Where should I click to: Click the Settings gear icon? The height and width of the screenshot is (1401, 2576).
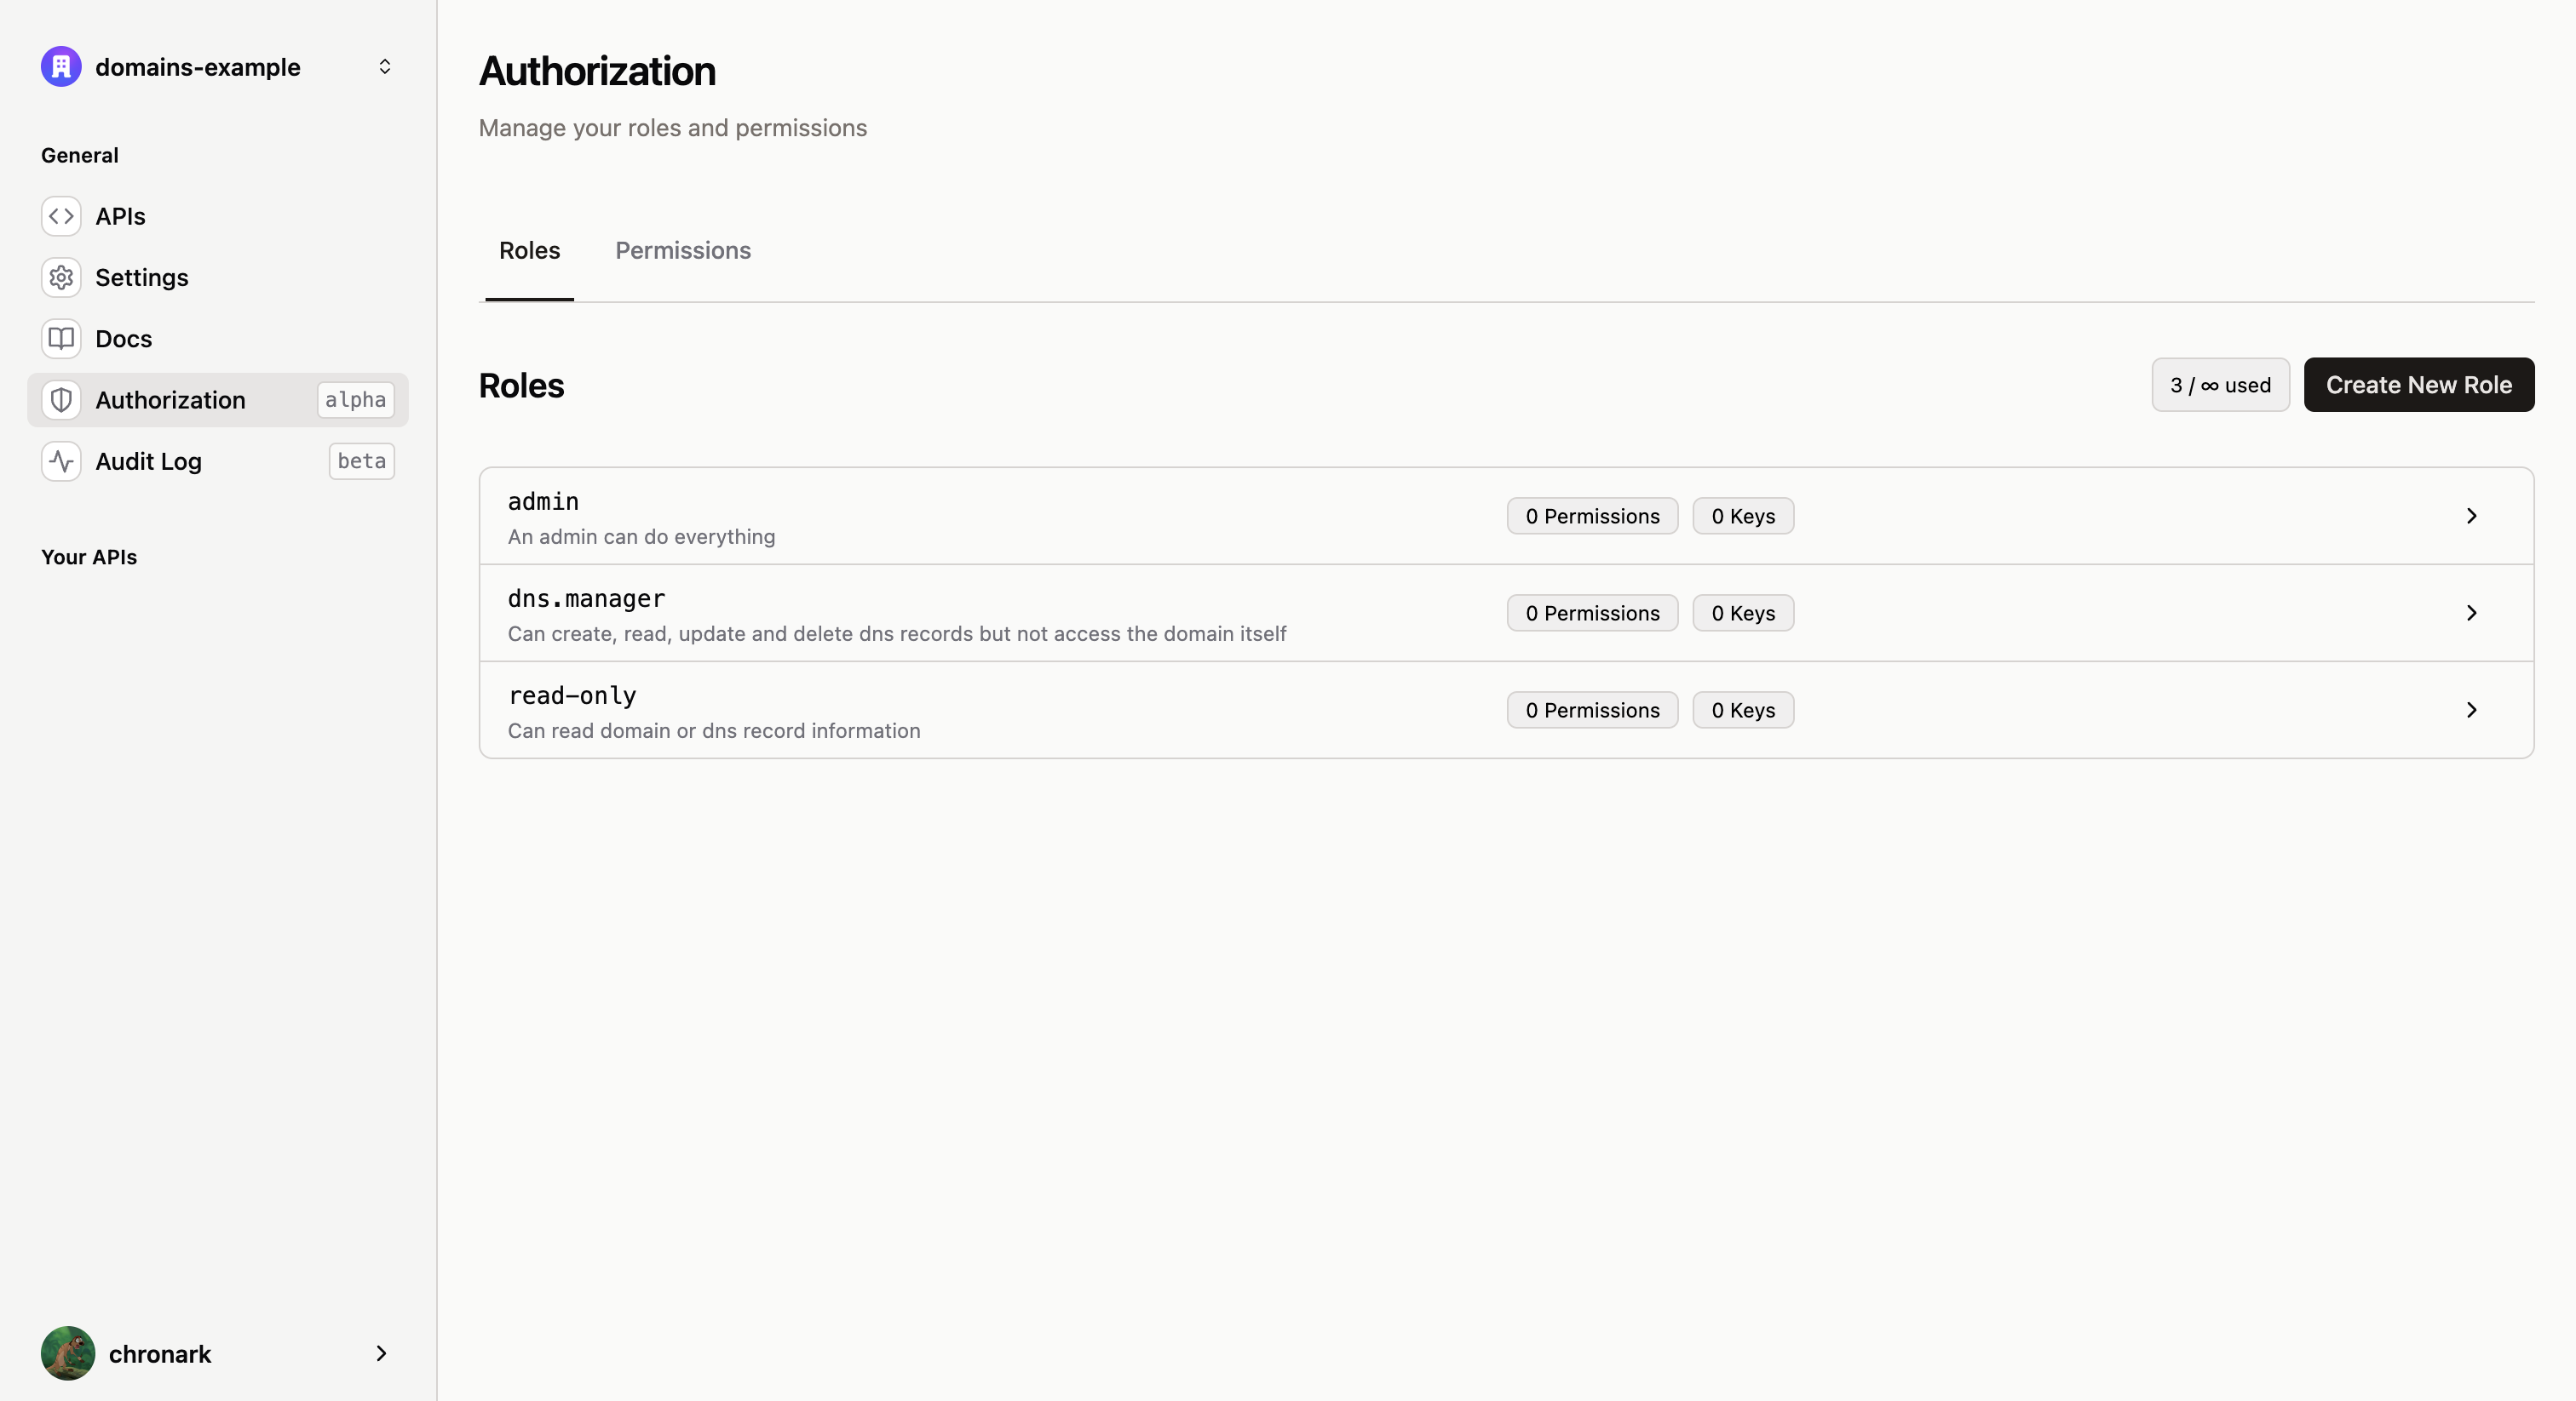click(x=61, y=277)
